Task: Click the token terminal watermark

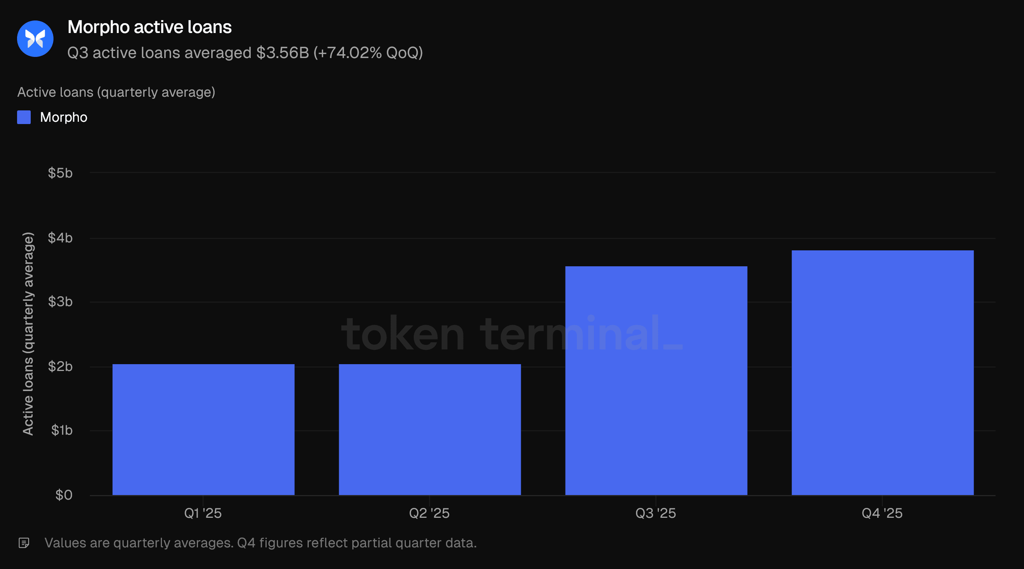Action: point(512,333)
